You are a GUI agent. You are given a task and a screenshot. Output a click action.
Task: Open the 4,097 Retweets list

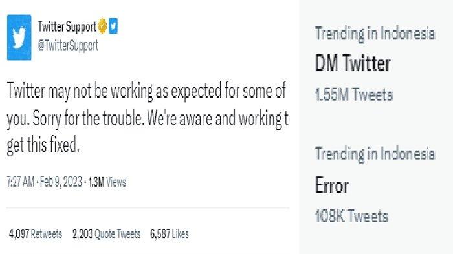[36, 234]
